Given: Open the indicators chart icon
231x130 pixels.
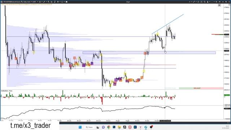Looking at the screenshot, I should click(x=52, y=2).
